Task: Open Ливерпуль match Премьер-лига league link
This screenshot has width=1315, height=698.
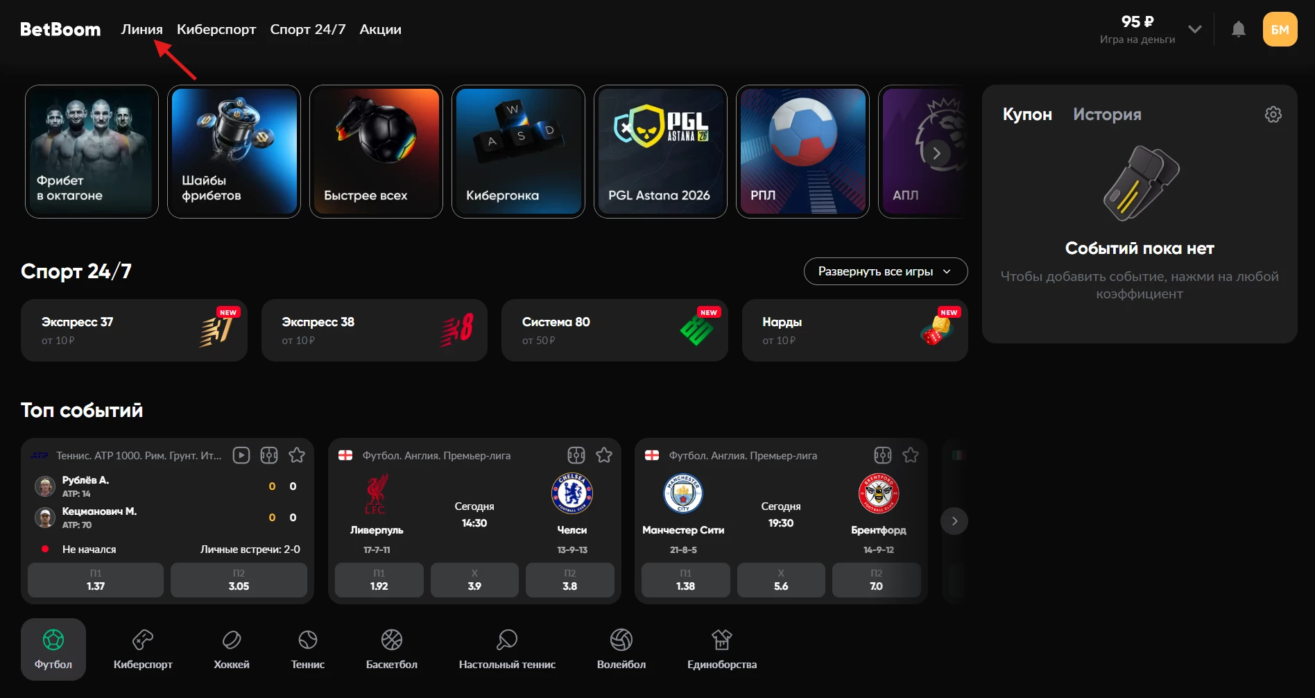Action: [436, 456]
